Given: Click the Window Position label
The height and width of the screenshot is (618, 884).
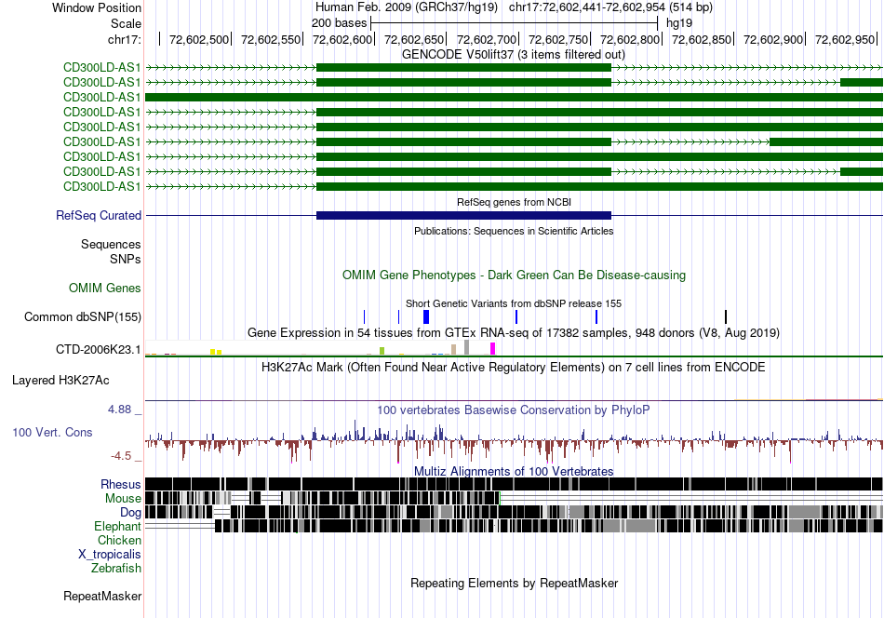Looking at the screenshot, I should coord(97,7).
